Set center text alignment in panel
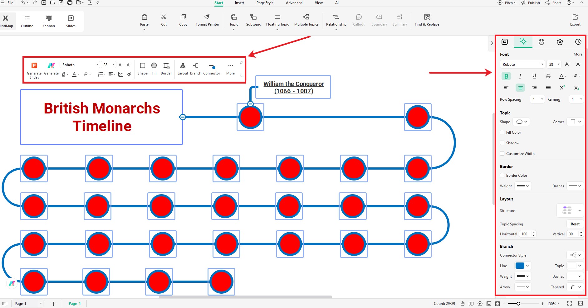Image resolution: width=588 pixels, height=308 pixels. point(520,88)
